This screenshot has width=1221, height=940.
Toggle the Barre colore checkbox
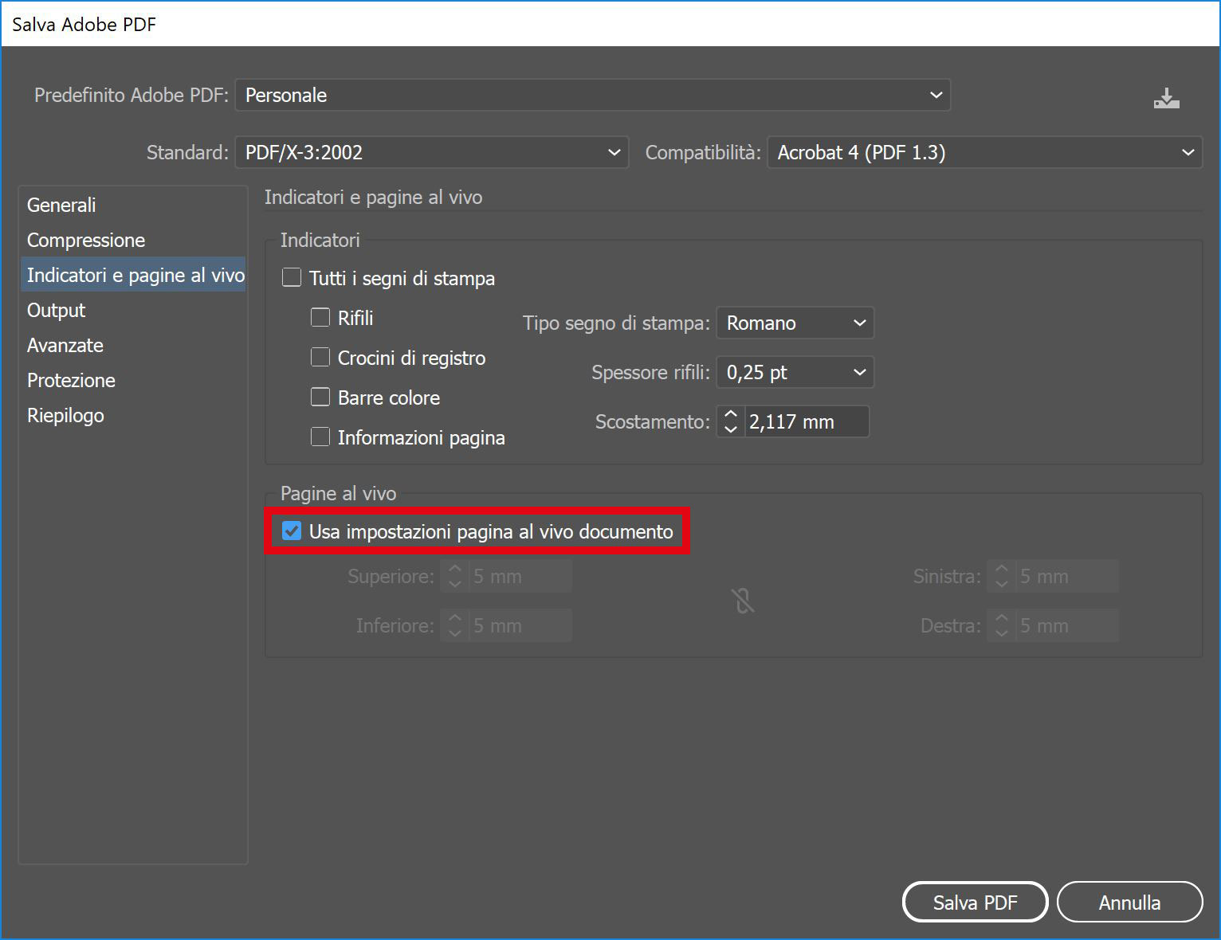(320, 398)
